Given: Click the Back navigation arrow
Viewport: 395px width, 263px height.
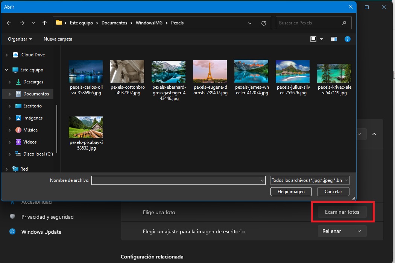Looking at the screenshot, I should point(9,23).
